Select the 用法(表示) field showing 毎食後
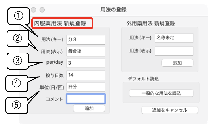The width and height of the screenshot is (216, 129). tap(85, 51)
